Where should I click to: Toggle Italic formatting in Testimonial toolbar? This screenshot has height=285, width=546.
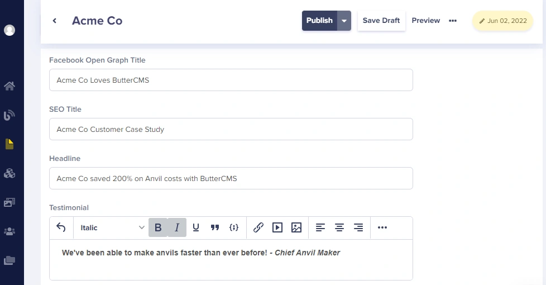tap(177, 227)
